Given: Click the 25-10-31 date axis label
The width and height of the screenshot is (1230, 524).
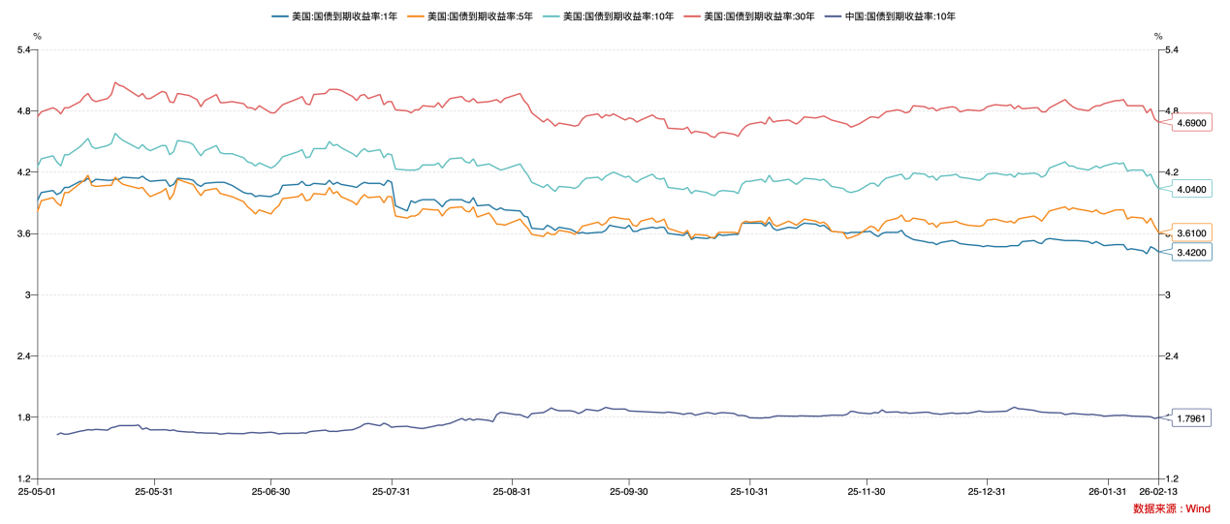Looking at the screenshot, I should point(748,492).
